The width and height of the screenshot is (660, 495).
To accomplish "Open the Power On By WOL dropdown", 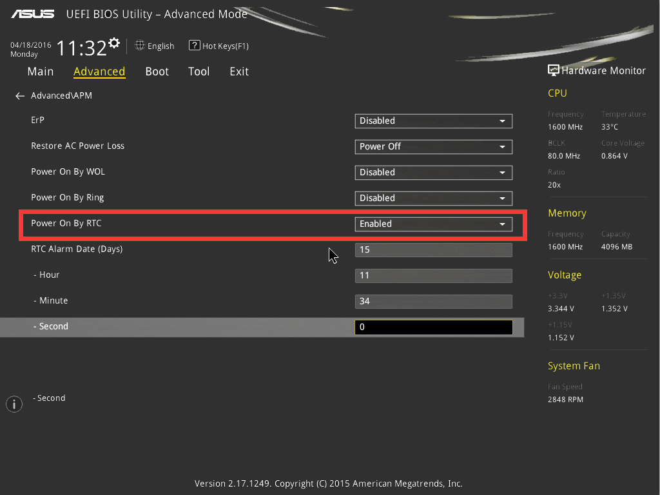I will point(434,173).
